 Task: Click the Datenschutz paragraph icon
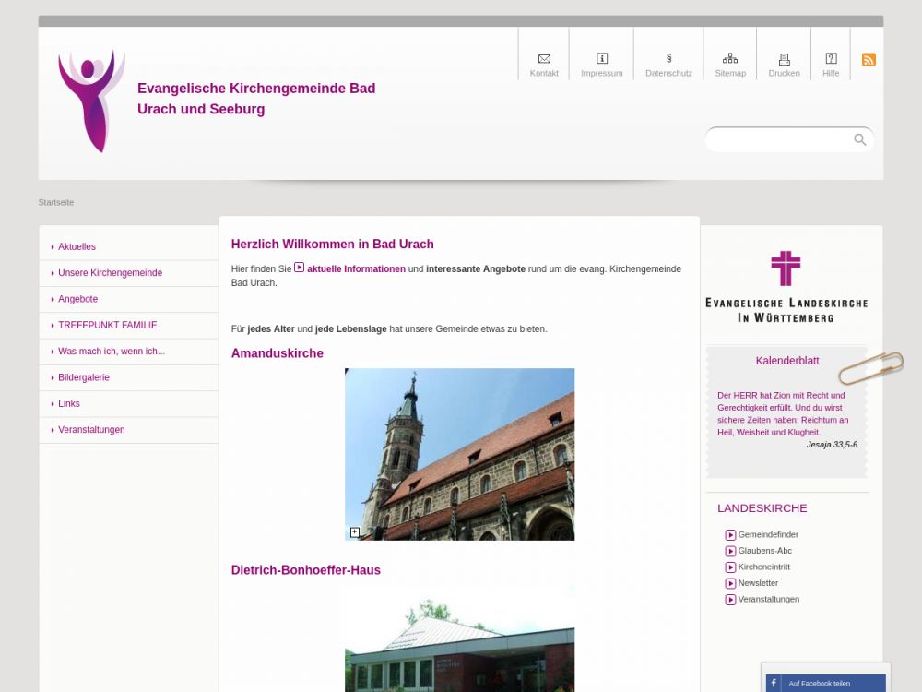pos(668,59)
